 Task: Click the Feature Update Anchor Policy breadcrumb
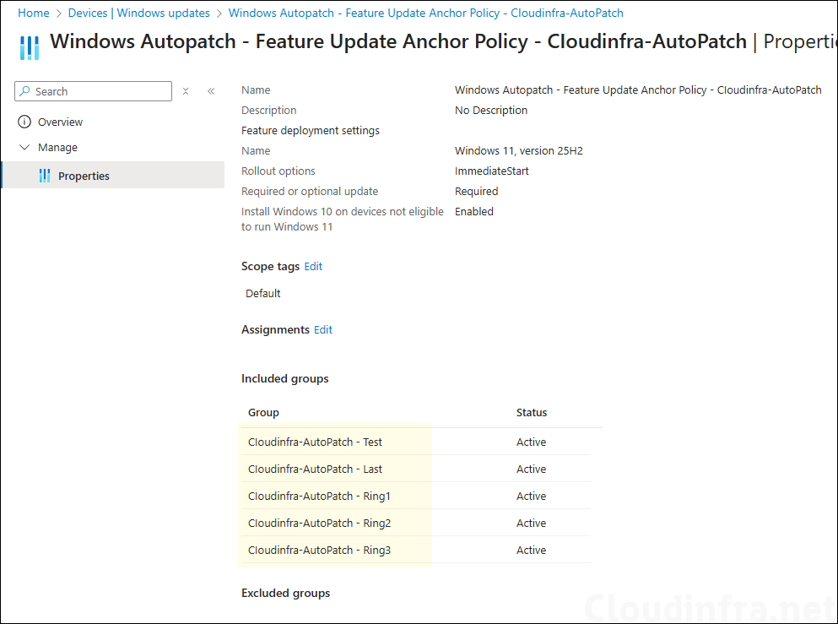pyautogui.click(x=425, y=14)
